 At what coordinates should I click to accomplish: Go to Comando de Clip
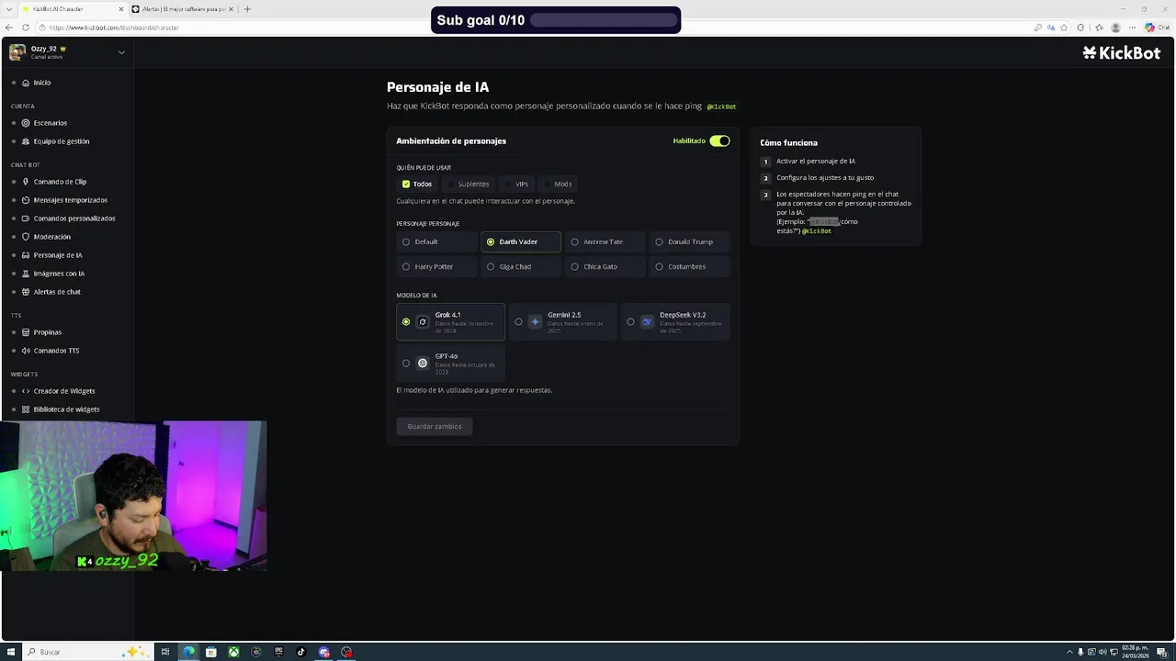coord(60,182)
